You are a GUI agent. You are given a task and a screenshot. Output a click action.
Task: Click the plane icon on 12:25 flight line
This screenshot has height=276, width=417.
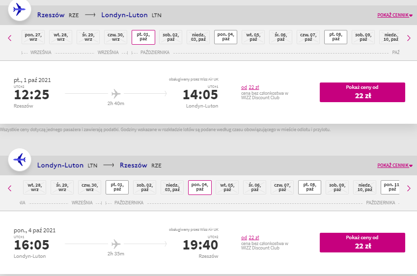[x=116, y=94]
